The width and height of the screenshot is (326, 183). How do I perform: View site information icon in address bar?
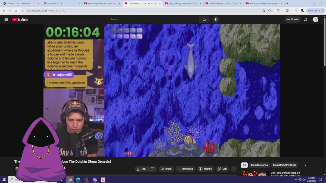click(x=23, y=11)
